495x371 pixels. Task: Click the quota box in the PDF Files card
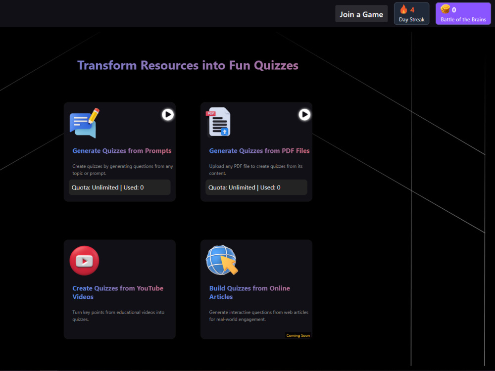point(256,187)
